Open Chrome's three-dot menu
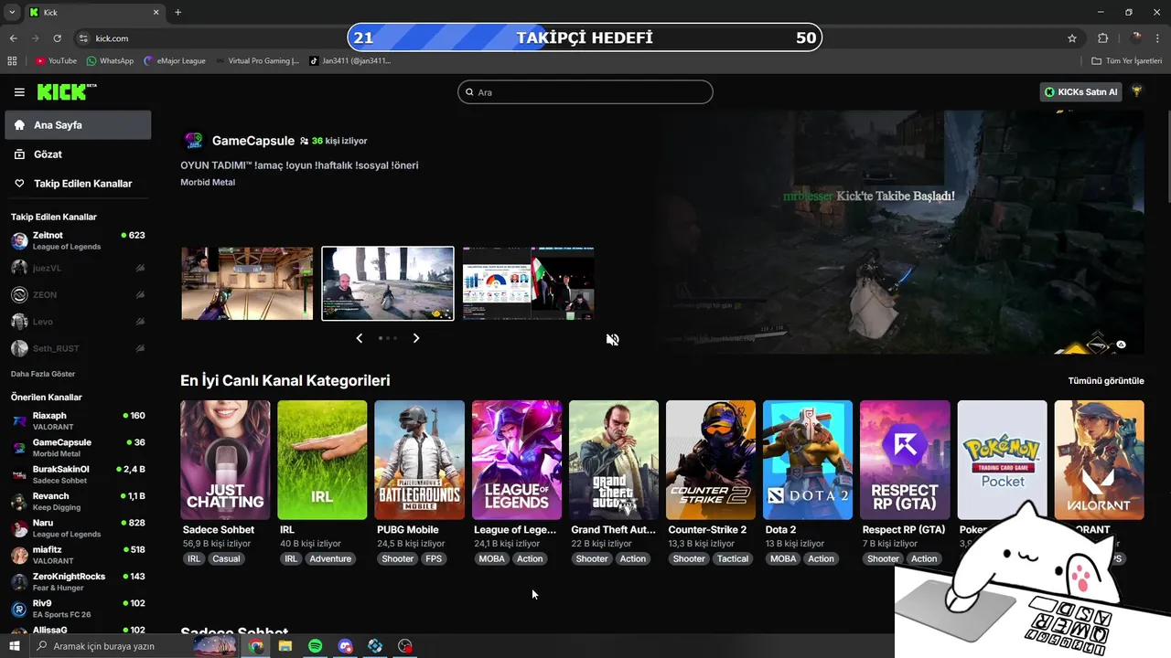The image size is (1171, 658). [1158, 38]
